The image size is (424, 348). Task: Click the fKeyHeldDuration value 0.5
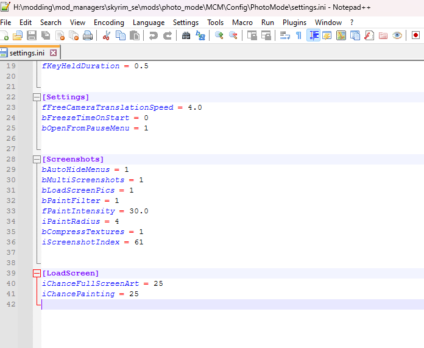coord(141,66)
